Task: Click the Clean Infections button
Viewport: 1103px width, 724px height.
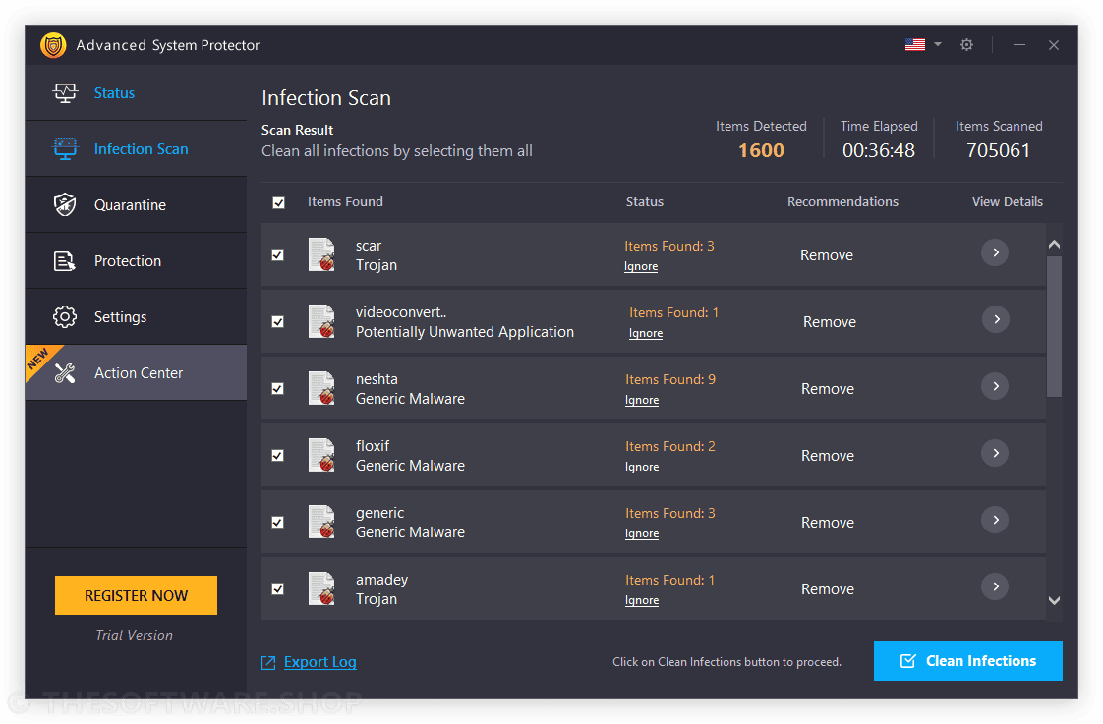Action: click(x=968, y=661)
